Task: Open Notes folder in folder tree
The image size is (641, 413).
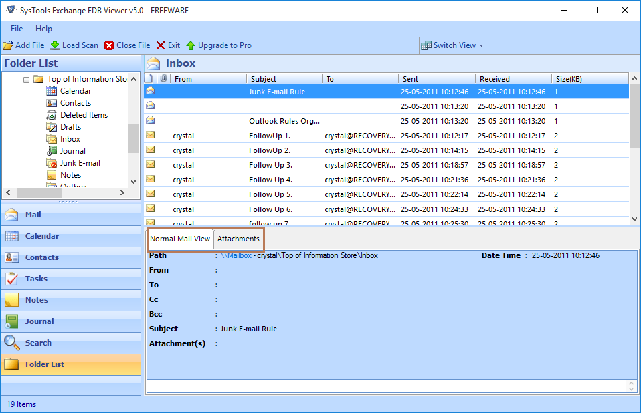Action: pyautogui.click(x=70, y=175)
